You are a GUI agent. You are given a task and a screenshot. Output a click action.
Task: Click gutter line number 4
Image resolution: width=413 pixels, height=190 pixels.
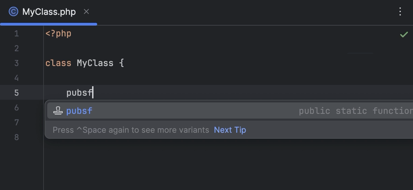coord(17,78)
